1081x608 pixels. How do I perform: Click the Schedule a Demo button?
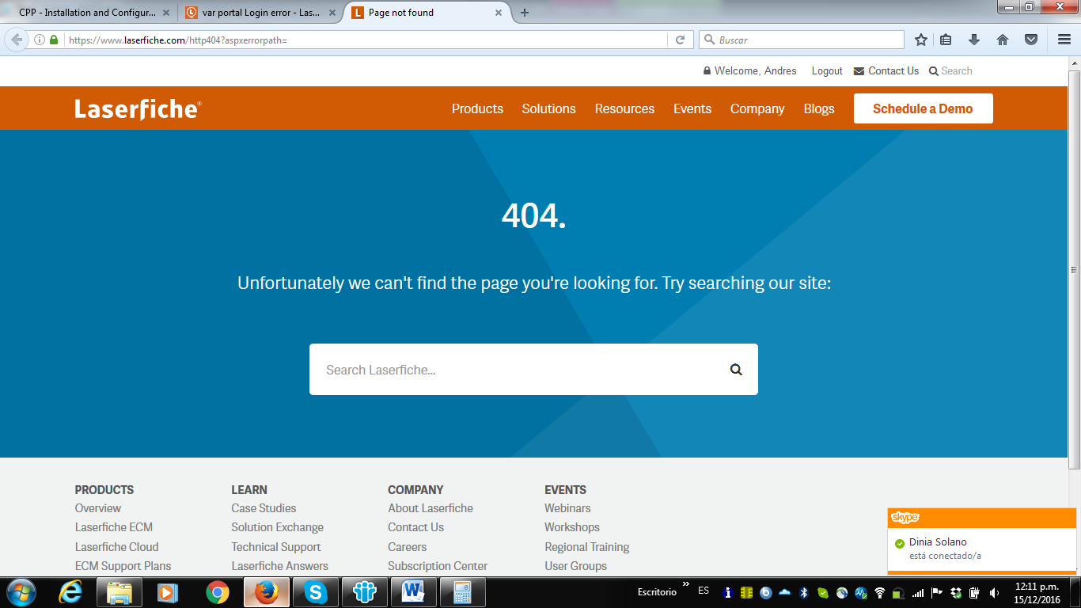pos(923,108)
